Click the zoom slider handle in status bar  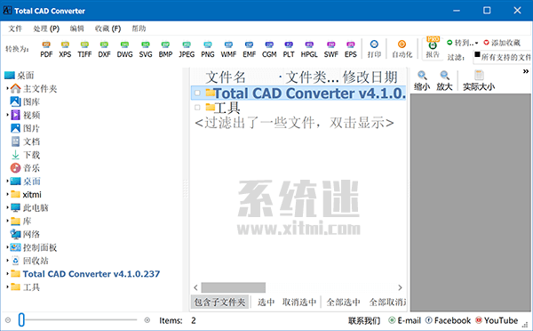[21, 320]
